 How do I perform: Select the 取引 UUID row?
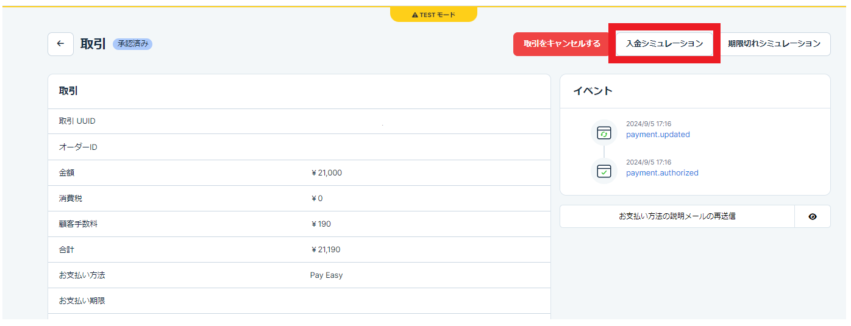tap(77, 121)
